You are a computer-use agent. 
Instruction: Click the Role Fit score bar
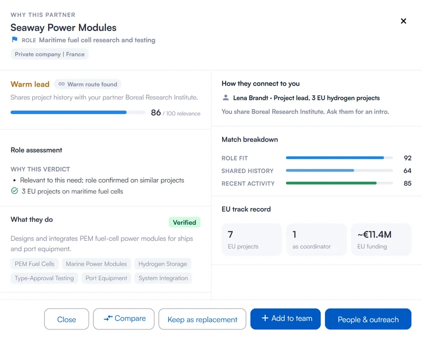(339, 158)
